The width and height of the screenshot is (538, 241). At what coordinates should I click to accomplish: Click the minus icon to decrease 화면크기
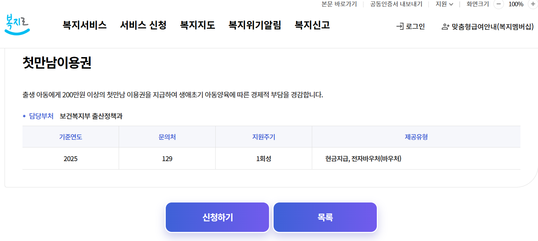click(x=498, y=5)
